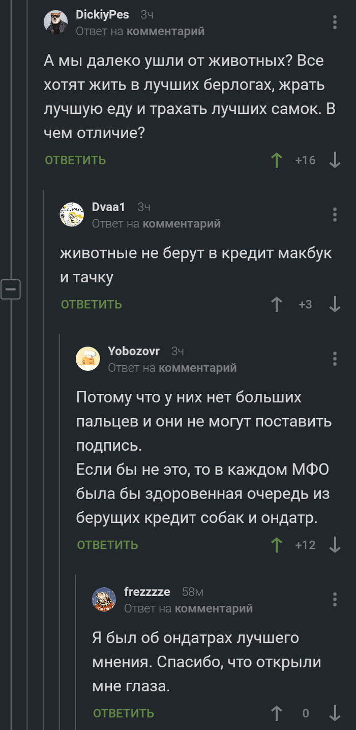Viewport: 356px width, 730px height.
Task: Open three-dot menu on Dvaa1's comment
Action: (335, 214)
